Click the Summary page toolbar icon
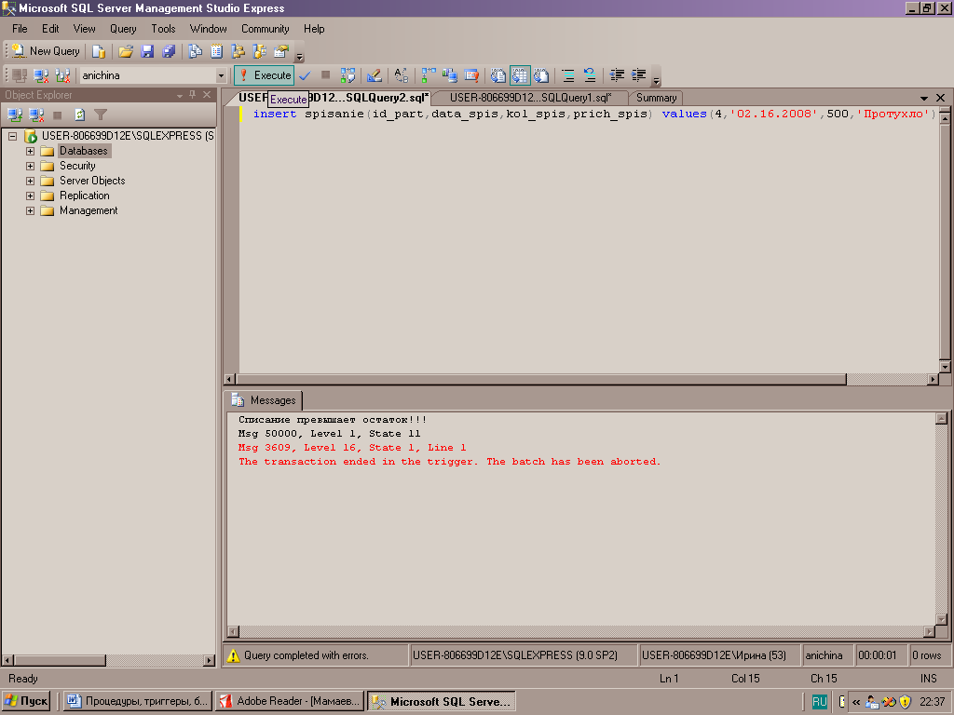This screenshot has width=954, height=715. [x=216, y=52]
